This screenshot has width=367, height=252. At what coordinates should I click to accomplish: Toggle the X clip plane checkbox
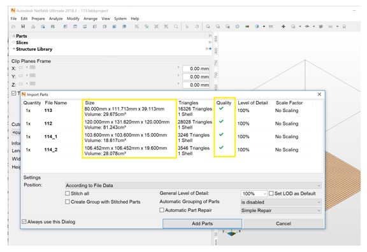click(20, 68)
